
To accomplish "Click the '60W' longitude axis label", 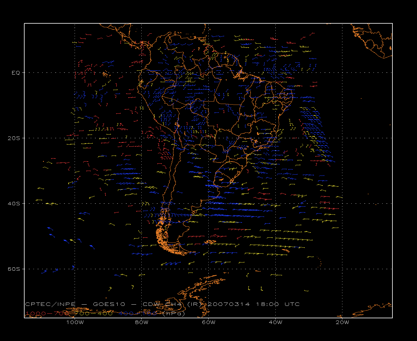I will (x=209, y=322).
